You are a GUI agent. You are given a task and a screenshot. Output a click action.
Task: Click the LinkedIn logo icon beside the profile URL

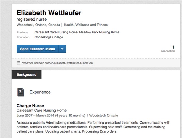coord(18,63)
